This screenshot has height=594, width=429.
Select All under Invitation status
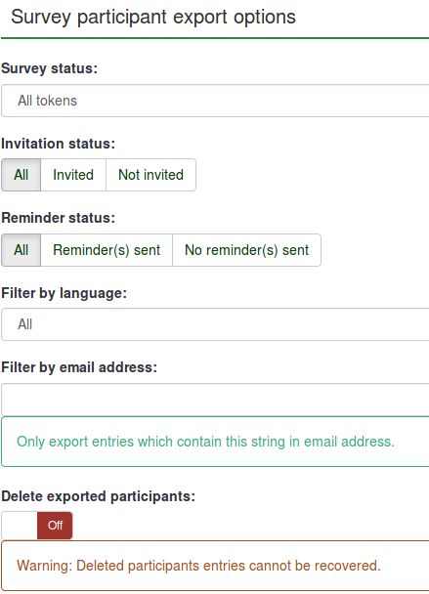click(x=21, y=175)
